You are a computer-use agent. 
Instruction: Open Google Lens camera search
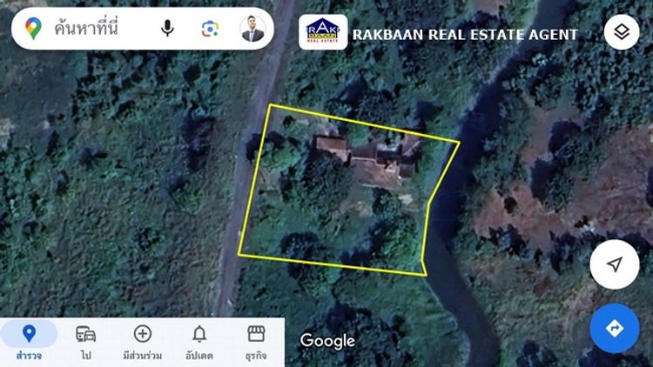(x=210, y=29)
